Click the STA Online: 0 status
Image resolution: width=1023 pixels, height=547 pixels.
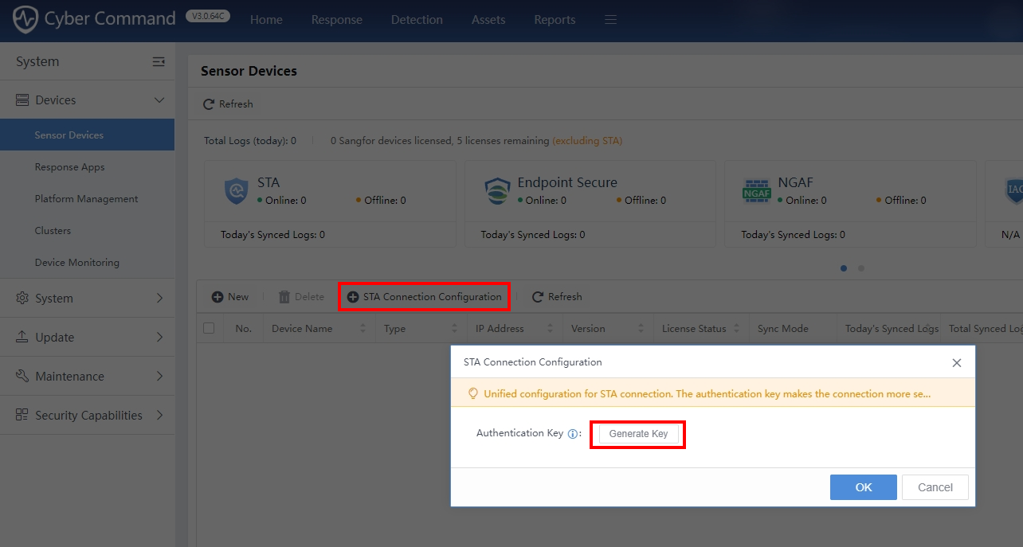281,201
